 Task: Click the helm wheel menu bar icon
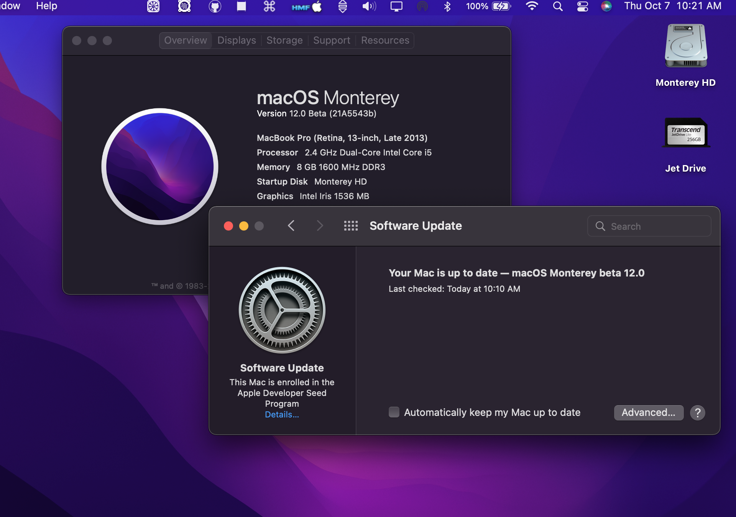tap(153, 6)
